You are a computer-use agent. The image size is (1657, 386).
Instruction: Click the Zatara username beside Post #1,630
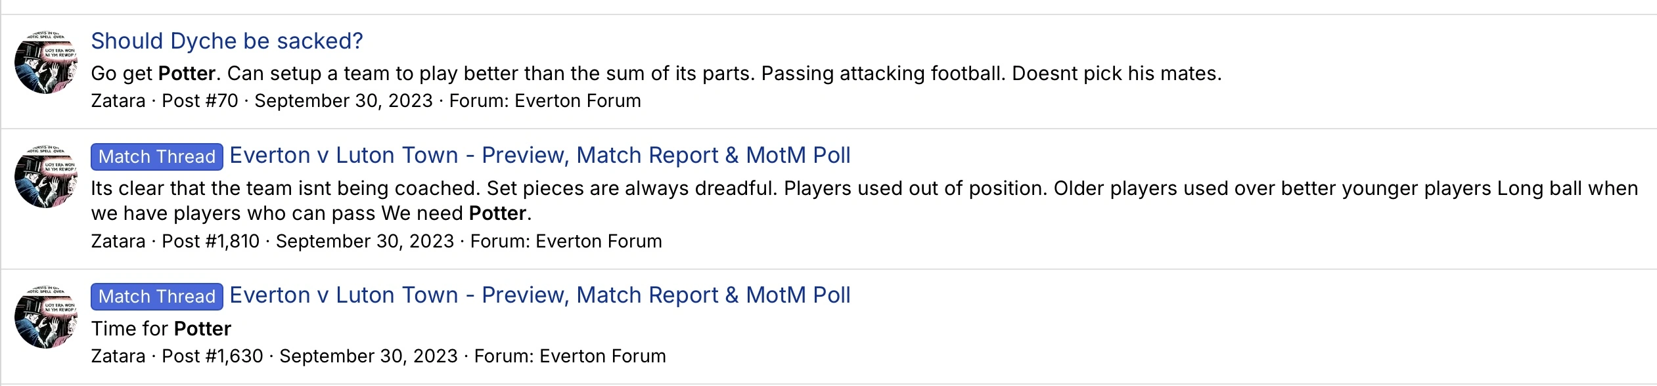(118, 356)
